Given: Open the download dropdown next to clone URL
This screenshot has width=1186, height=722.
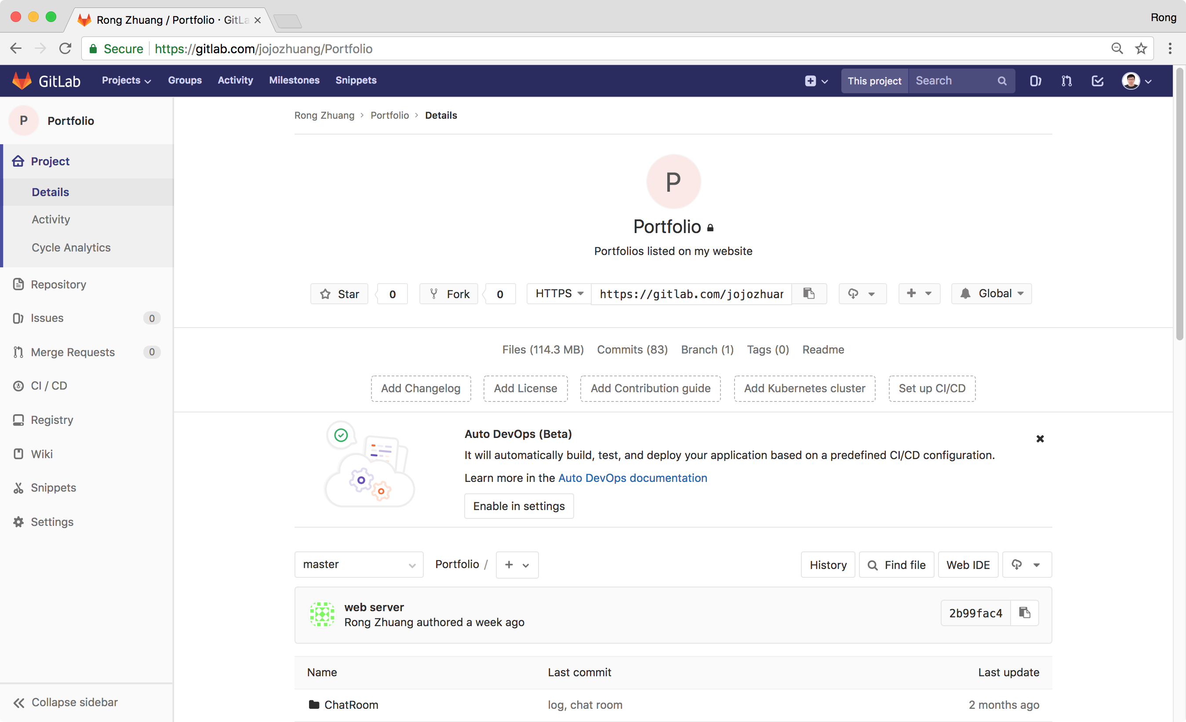Looking at the screenshot, I should point(862,294).
